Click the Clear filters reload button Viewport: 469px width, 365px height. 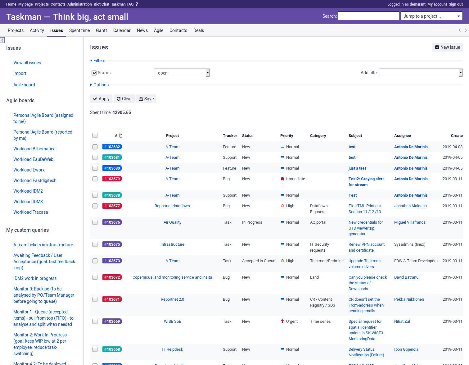(x=124, y=99)
